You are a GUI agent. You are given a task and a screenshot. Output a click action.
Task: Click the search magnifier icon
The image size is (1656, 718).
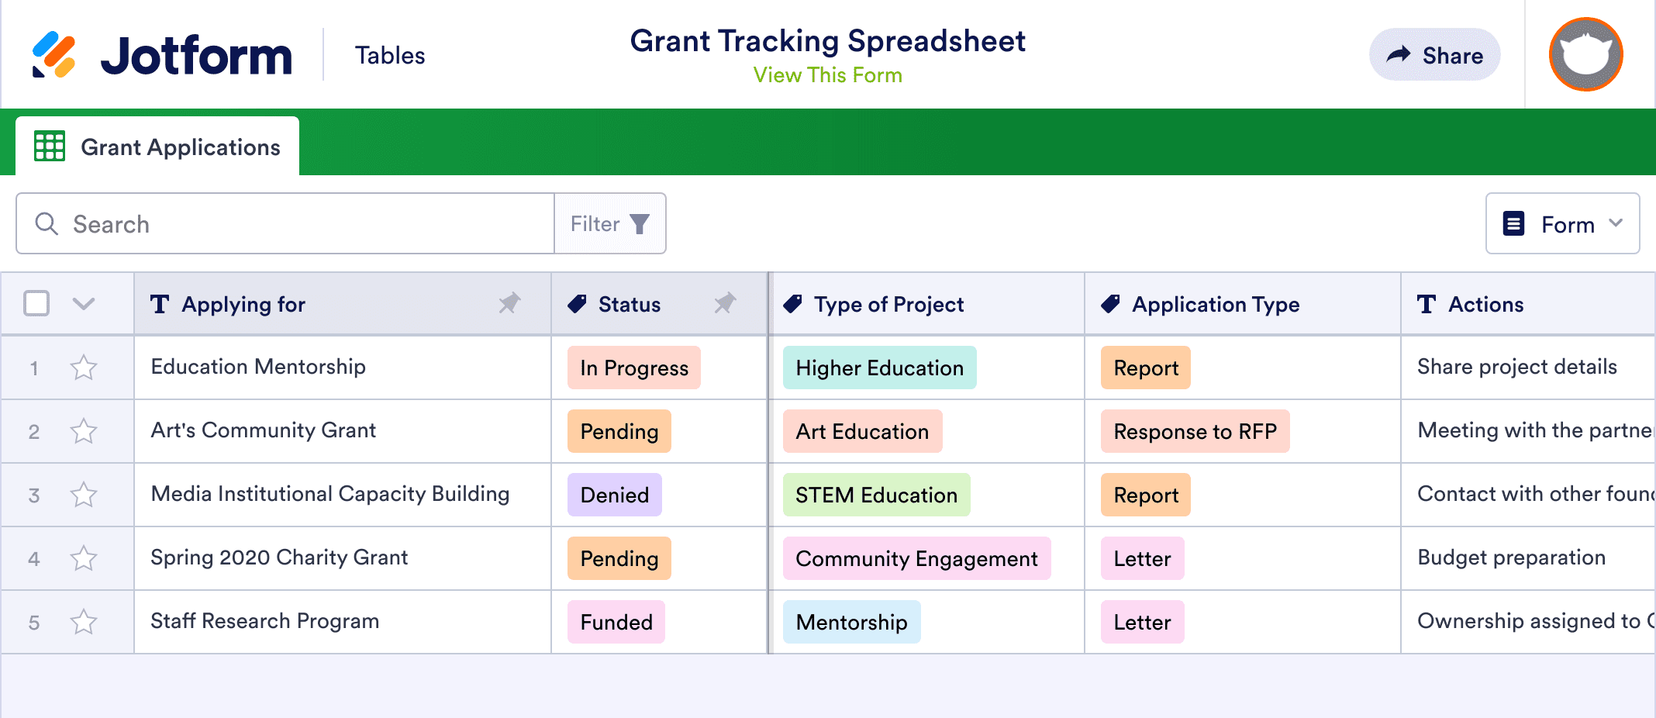click(47, 223)
